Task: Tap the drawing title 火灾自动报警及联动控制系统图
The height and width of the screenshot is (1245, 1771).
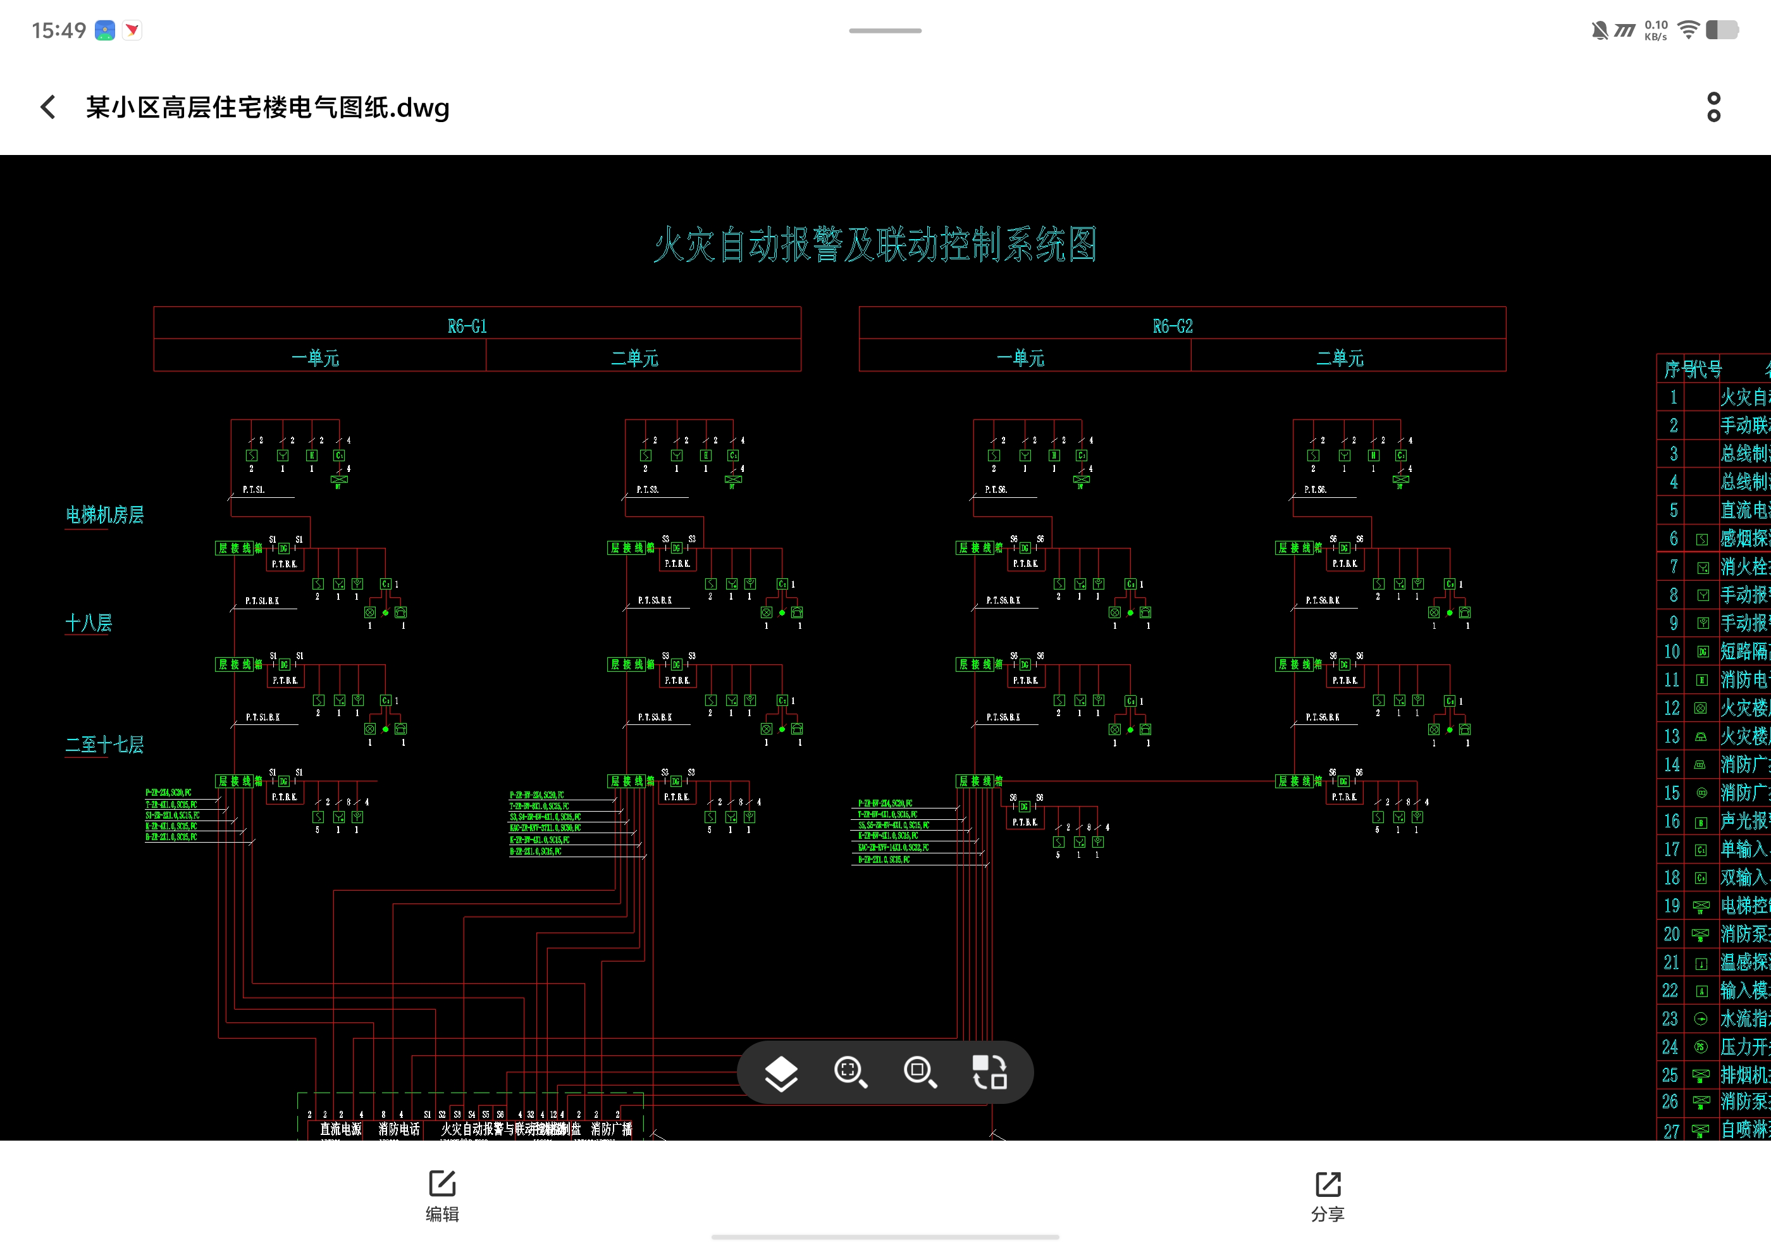Action: (875, 245)
